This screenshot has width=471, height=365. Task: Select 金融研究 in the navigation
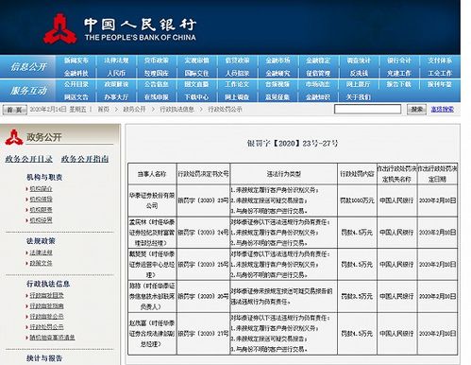tap(278, 73)
